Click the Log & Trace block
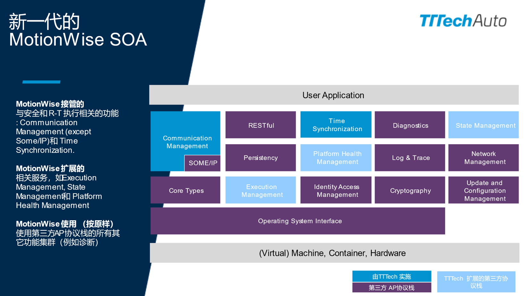This screenshot has width=526, height=296. click(x=410, y=158)
